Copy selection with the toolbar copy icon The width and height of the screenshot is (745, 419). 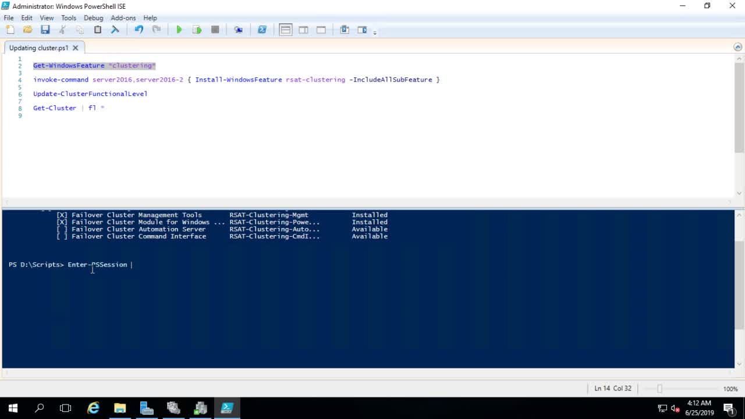80,30
